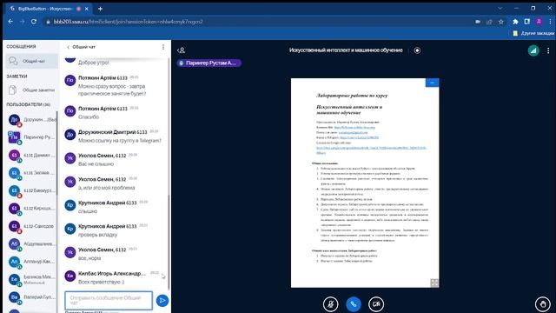Viewport: 556px width, 313px height.
Task: Switch to the BigBlueButton browser tab
Action: click(49, 9)
